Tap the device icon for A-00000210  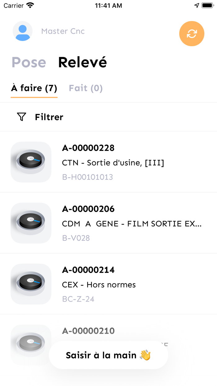[31, 343]
